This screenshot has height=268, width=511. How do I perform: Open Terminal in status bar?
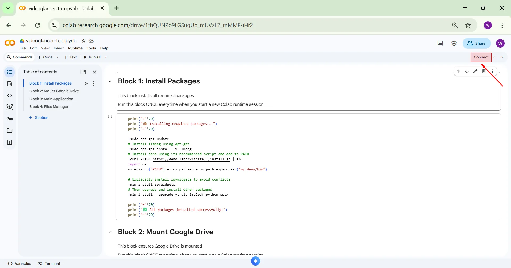click(49, 263)
